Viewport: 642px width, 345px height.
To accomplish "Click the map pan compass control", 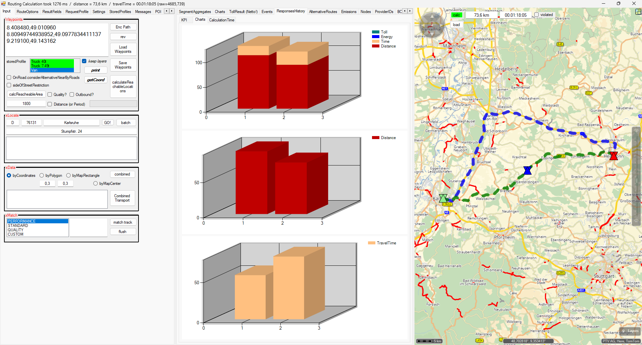I will point(432,25).
